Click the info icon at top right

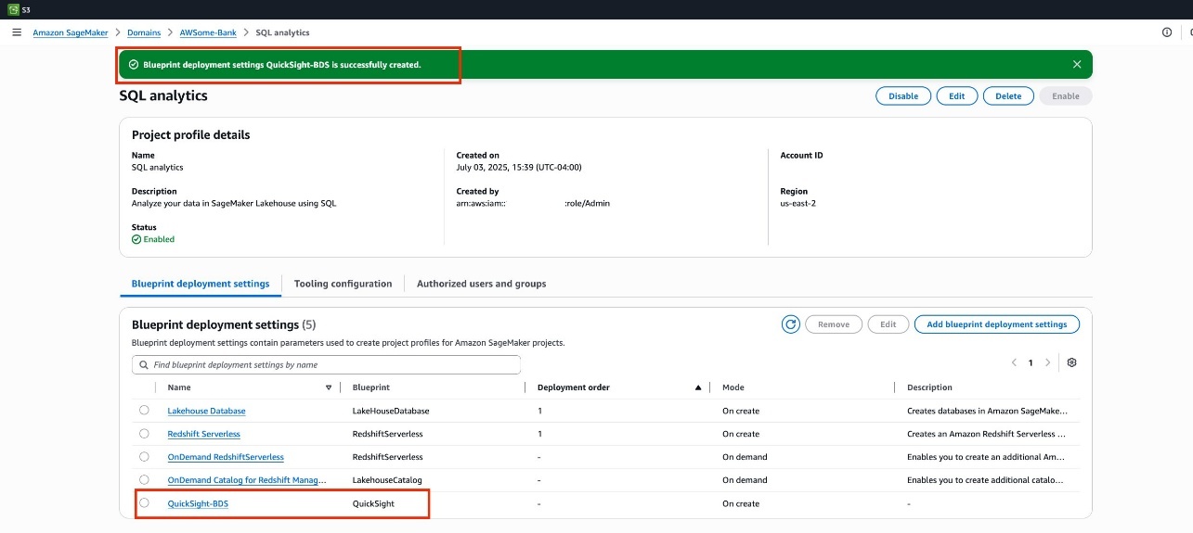(1167, 32)
